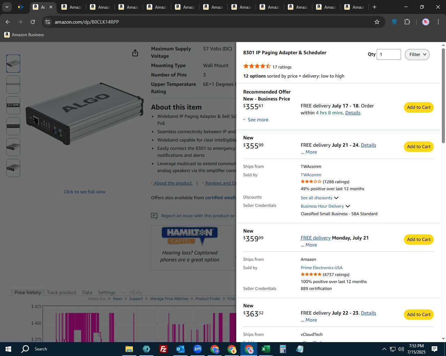
Task: Expand See all discounts
Action: [320, 198]
